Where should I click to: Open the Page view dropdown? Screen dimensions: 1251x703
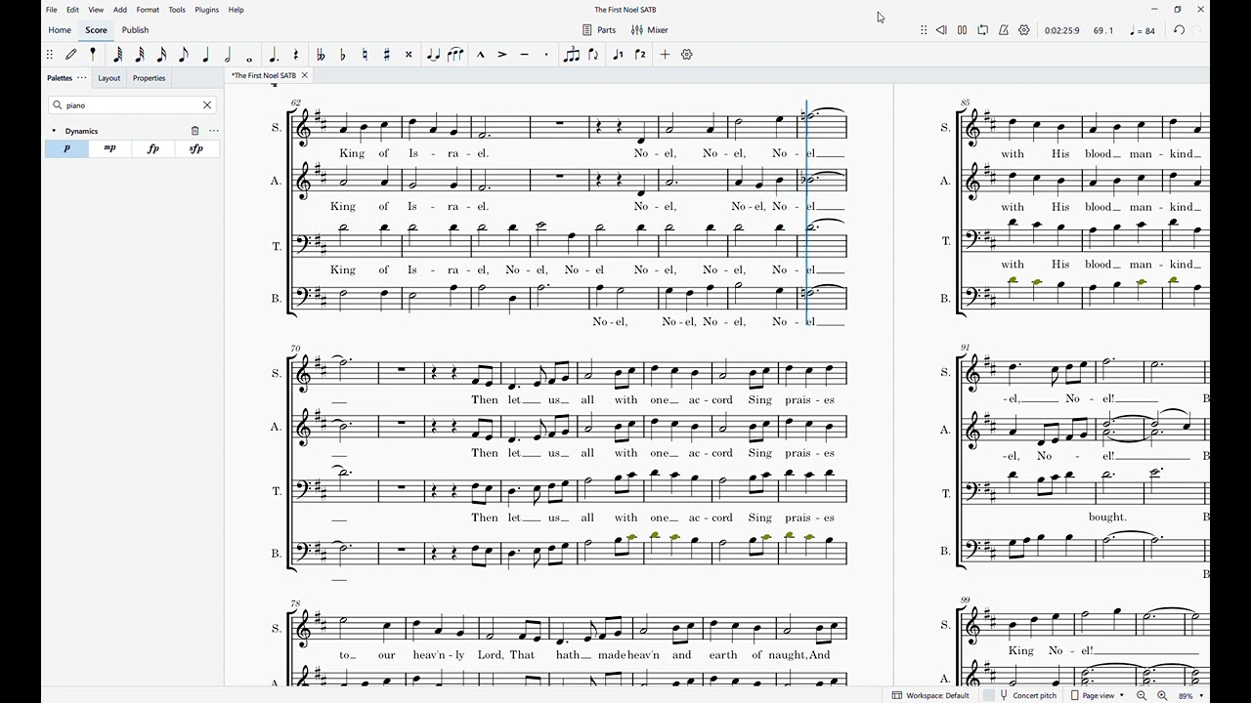click(1098, 695)
